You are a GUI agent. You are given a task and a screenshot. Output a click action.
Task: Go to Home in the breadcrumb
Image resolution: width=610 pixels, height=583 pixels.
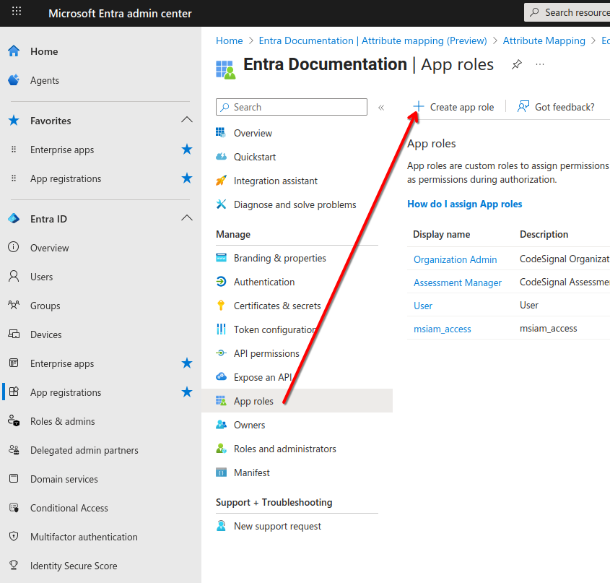coord(229,40)
